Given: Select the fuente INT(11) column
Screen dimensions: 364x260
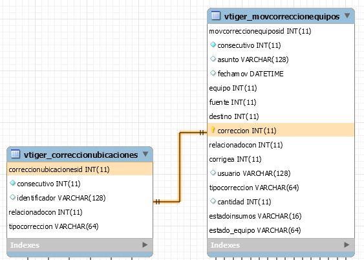Looking at the screenshot, I should (281, 102).
